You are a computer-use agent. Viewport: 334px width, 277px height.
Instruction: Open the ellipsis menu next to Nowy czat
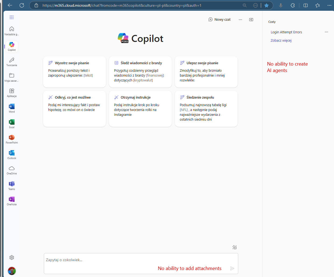point(240,19)
